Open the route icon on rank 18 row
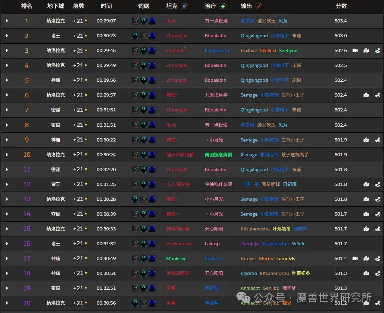 [378, 273]
